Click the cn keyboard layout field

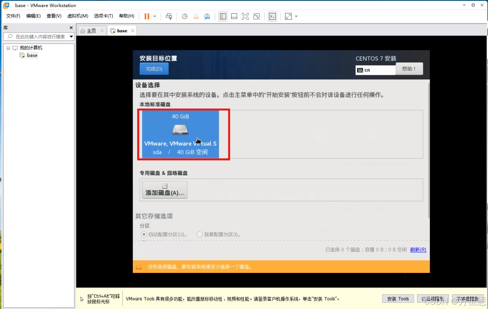click(x=376, y=70)
